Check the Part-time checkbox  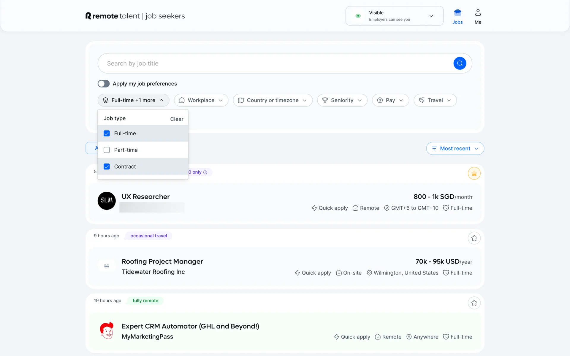click(x=107, y=150)
